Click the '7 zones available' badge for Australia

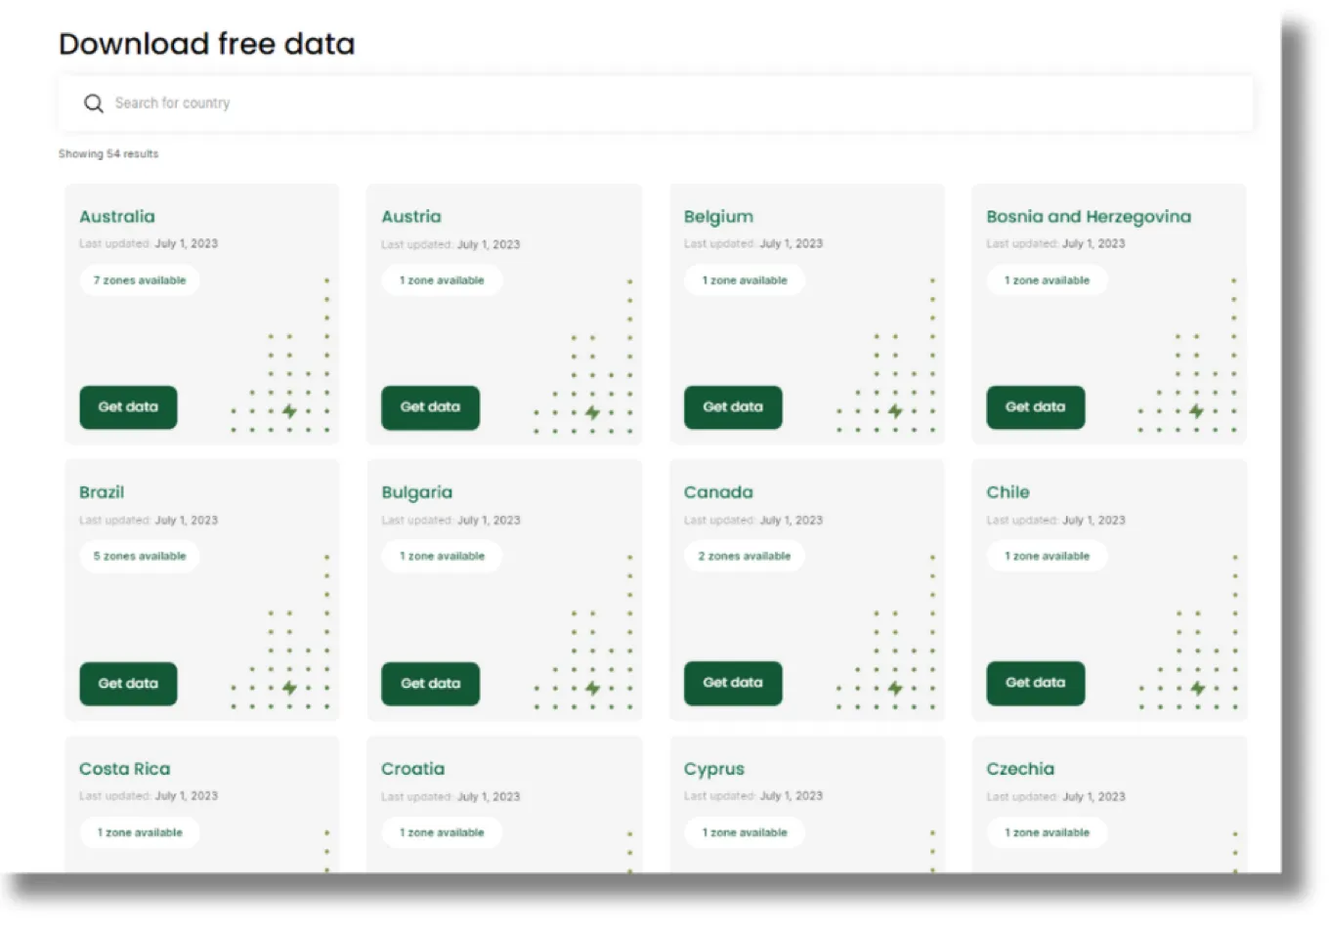coord(140,280)
